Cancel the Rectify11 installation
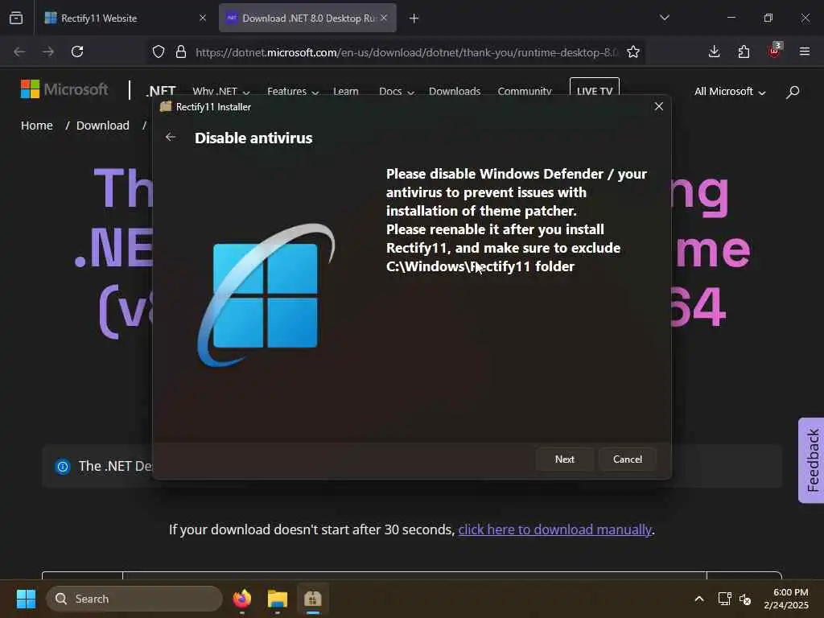This screenshot has width=824, height=618. (628, 459)
